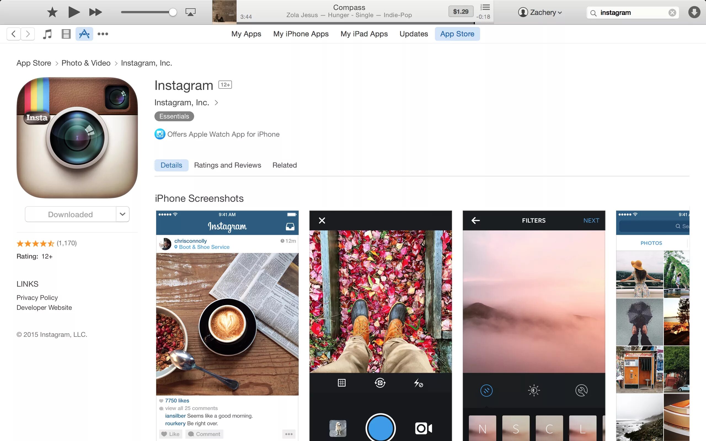Screen dimensions: 706x441
Task: Select the Related tab
Action: pos(284,165)
